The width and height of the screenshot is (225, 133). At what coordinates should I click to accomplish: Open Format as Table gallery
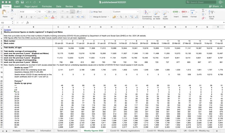tap(156, 15)
